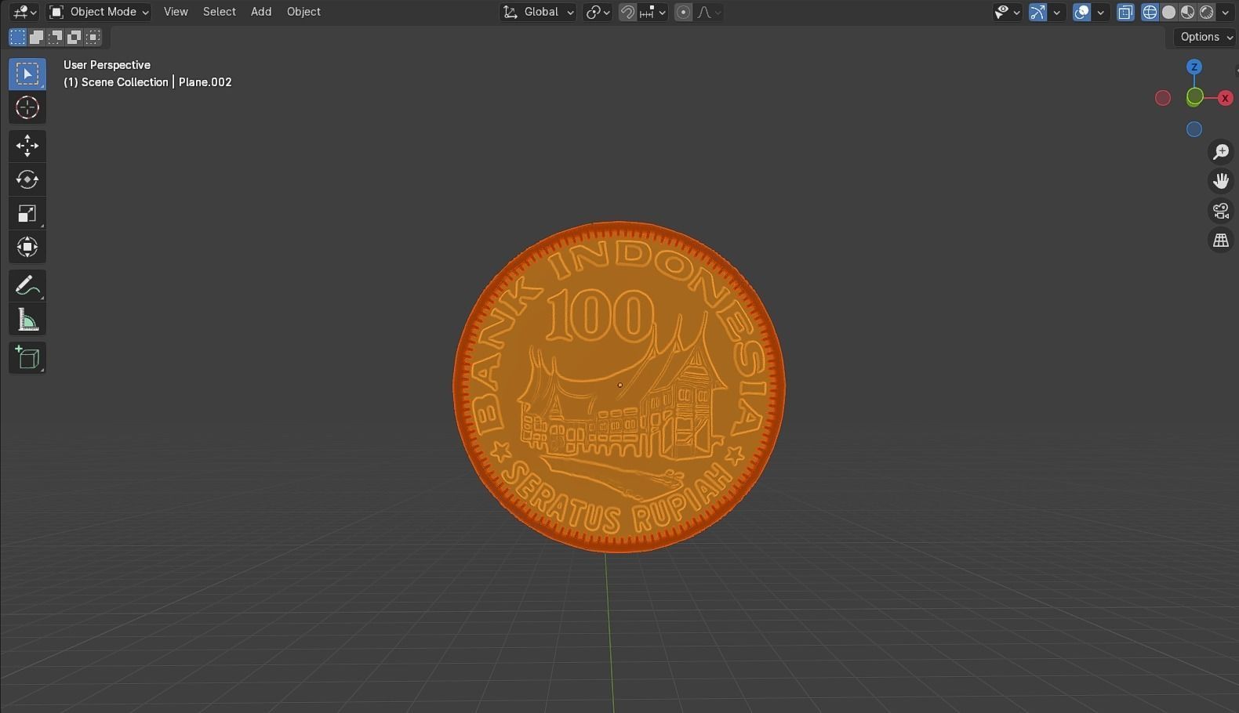Click the negative Z blue circle on gizmo

pyautogui.click(x=1194, y=129)
